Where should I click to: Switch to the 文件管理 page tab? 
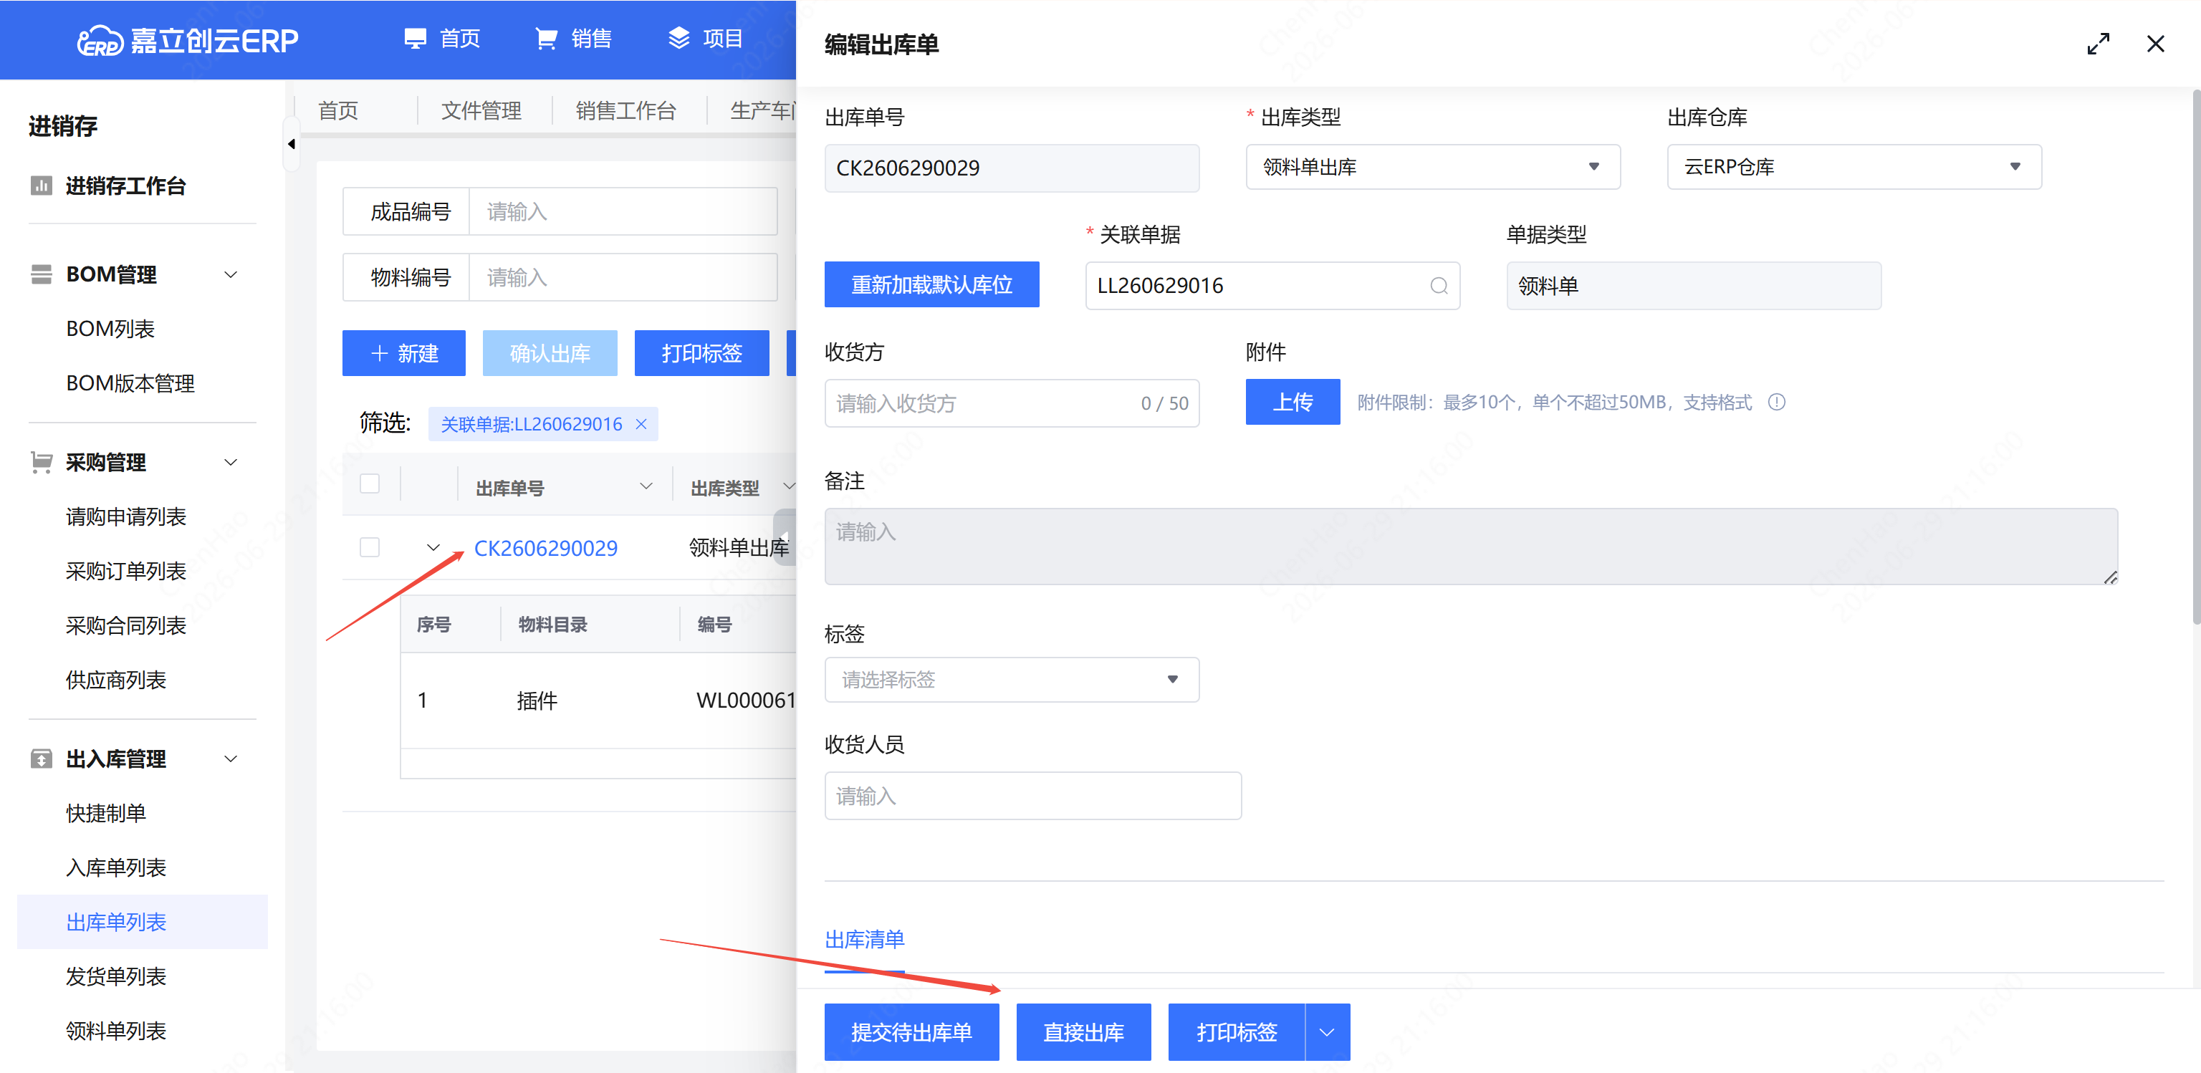(481, 110)
